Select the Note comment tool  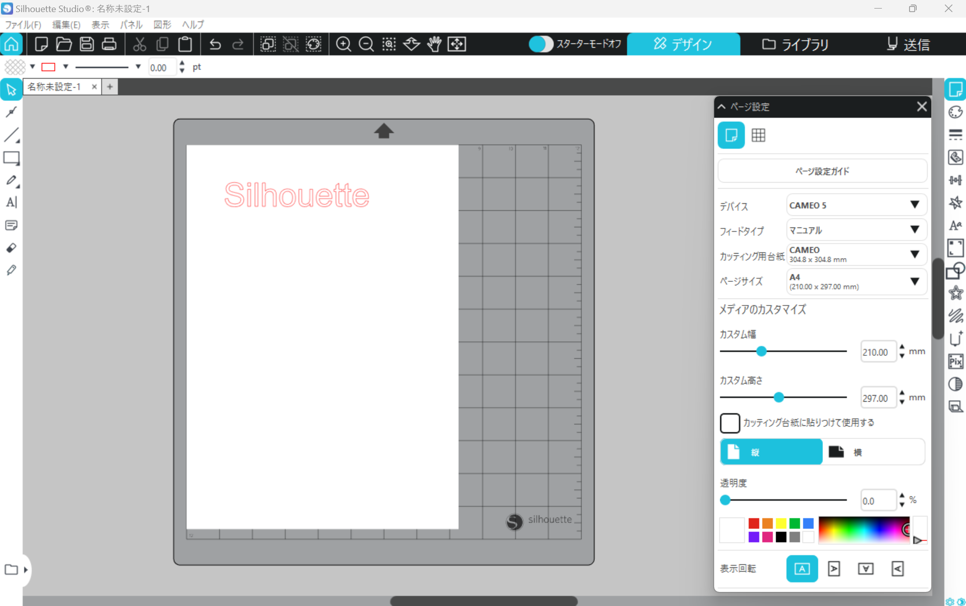[x=11, y=225]
